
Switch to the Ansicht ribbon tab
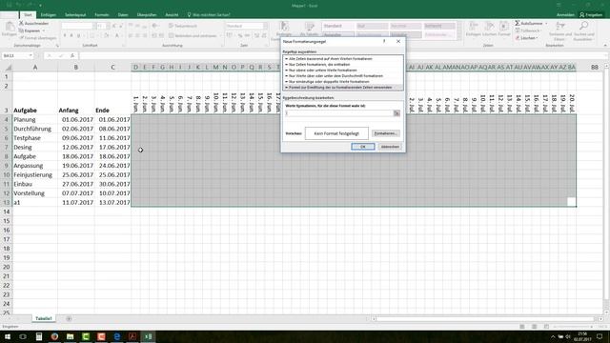pos(172,15)
